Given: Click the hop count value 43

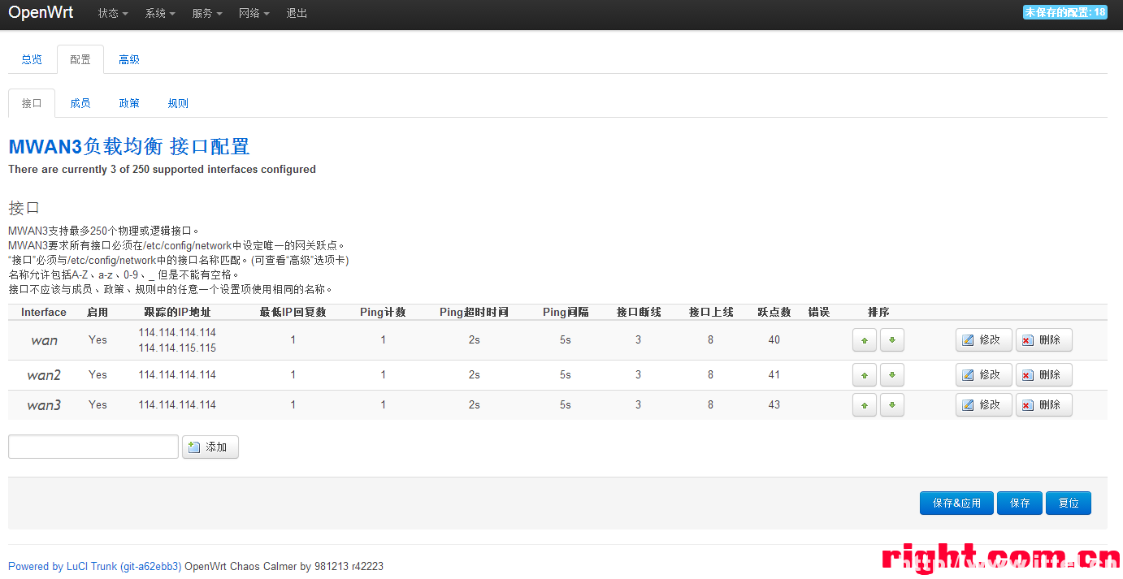Looking at the screenshot, I should pos(774,404).
